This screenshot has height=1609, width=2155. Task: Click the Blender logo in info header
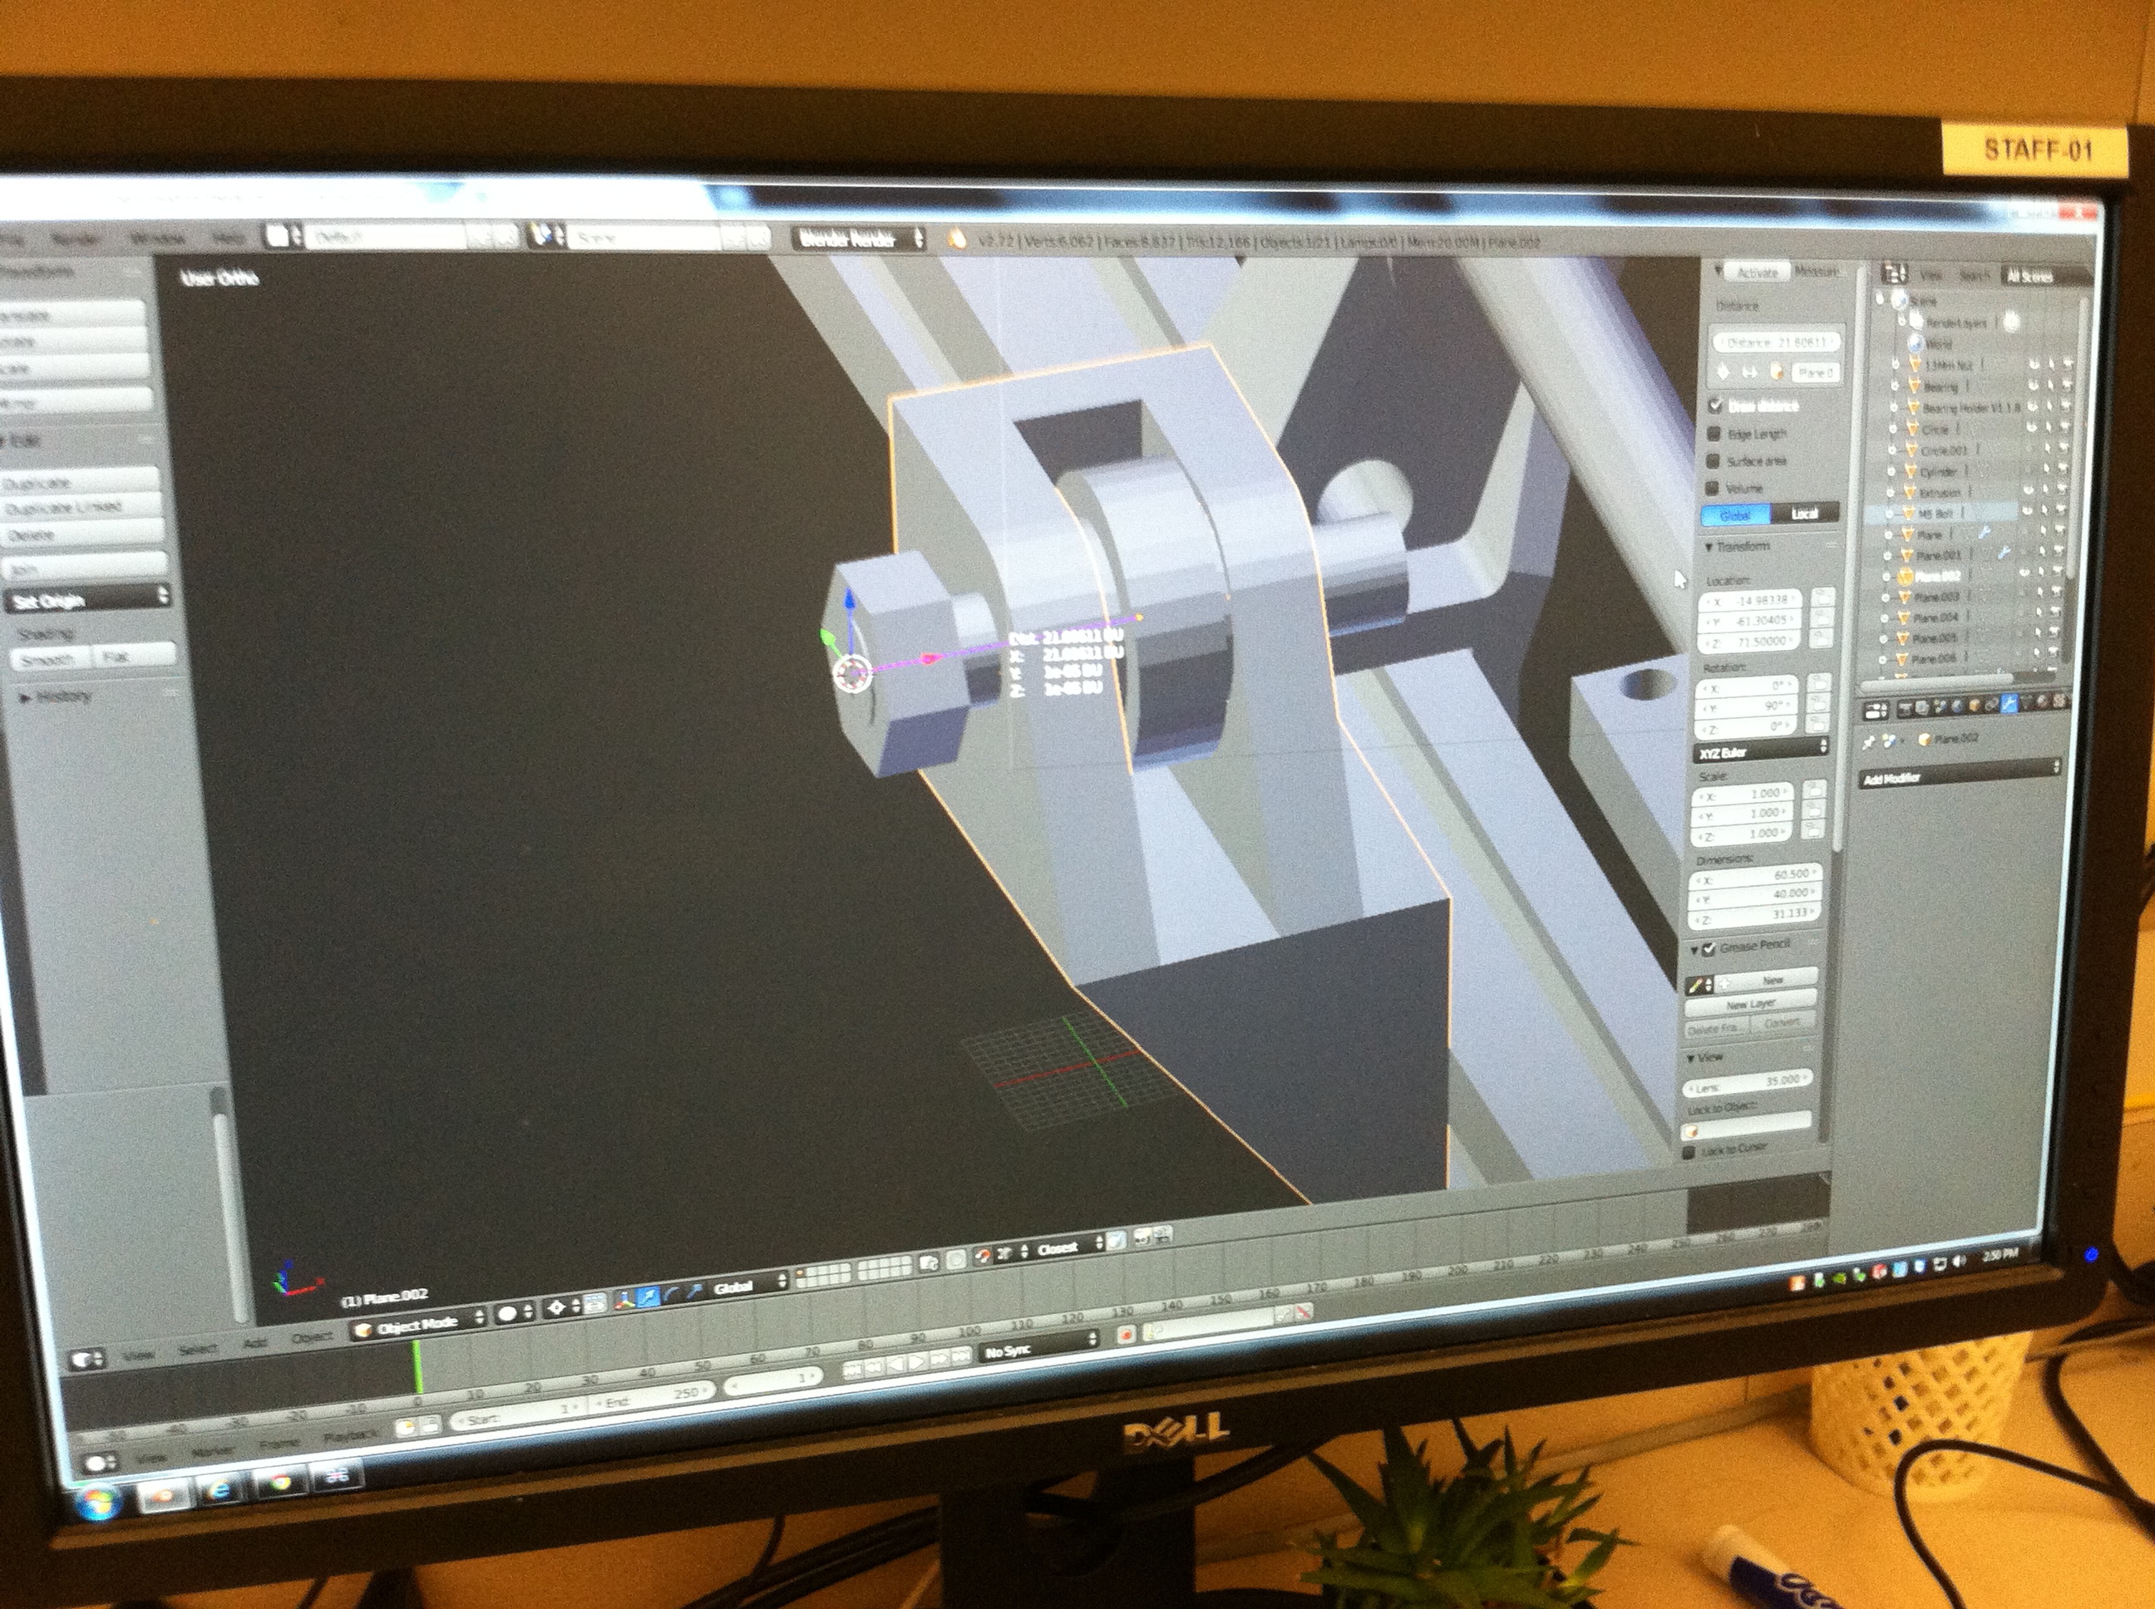pos(956,239)
